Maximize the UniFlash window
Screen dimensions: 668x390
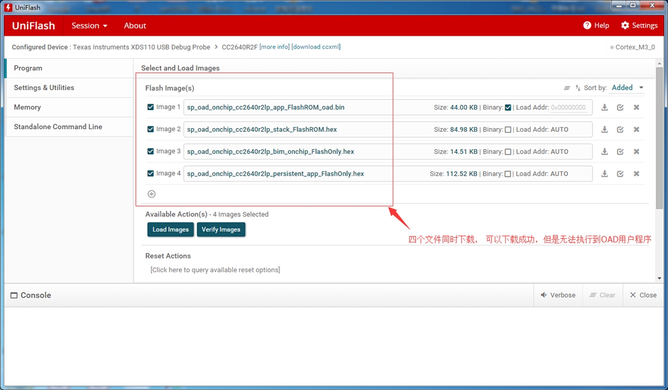(x=633, y=5)
